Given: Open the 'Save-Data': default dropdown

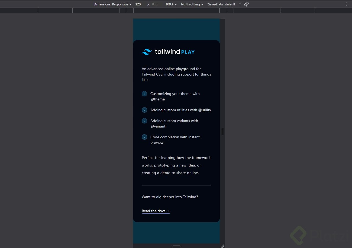Looking at the screenshot, I should point(224,4).
